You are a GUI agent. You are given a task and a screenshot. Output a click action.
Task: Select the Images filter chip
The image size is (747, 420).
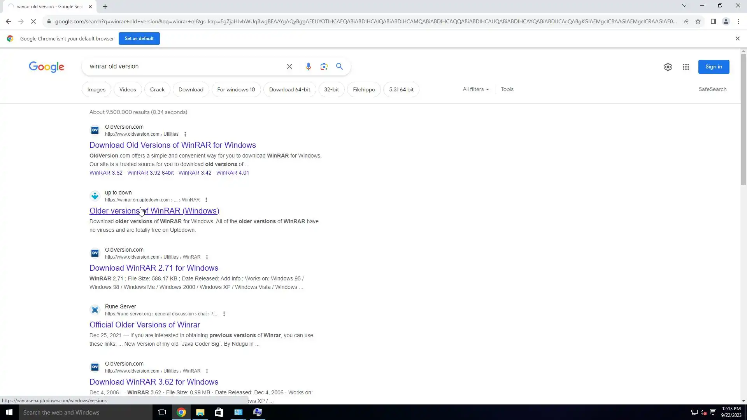pos(96,89)
